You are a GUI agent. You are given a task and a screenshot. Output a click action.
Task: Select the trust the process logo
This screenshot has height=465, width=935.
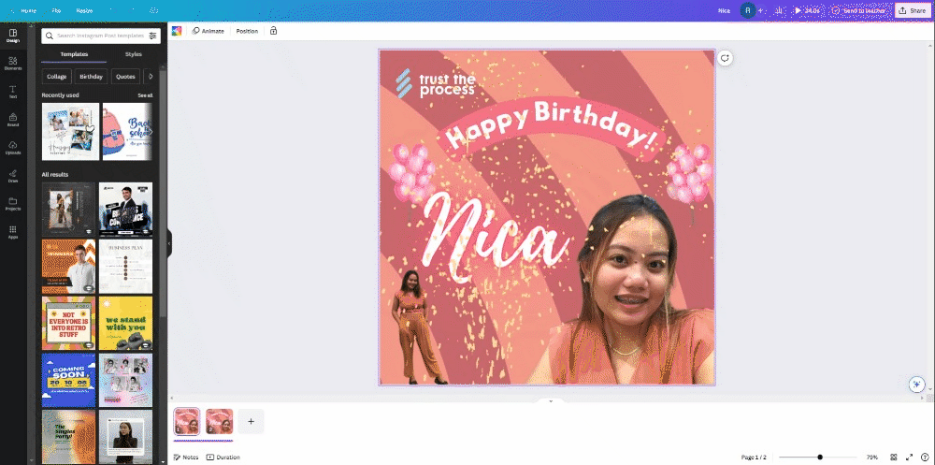pos(436,83)
